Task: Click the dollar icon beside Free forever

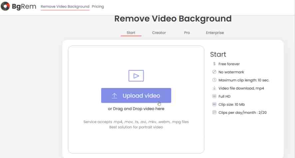Action: click(x=214, y=64)
